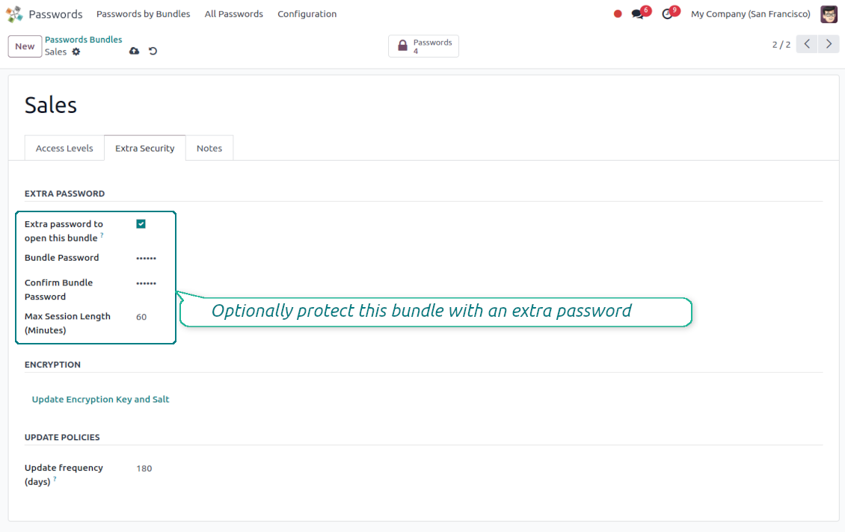Open the user avatar menu
The width and height of the screenshot is (845, 532).
click(829, 14)
